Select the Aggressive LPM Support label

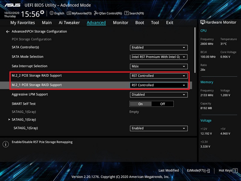click(x=30, y=94)
